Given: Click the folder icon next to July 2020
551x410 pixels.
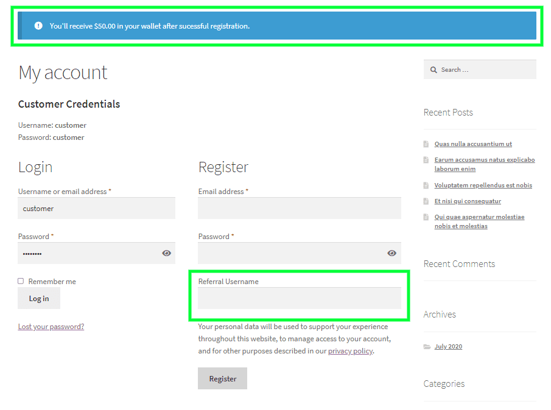Looking at the screenshot, I should tap(427, 346).
